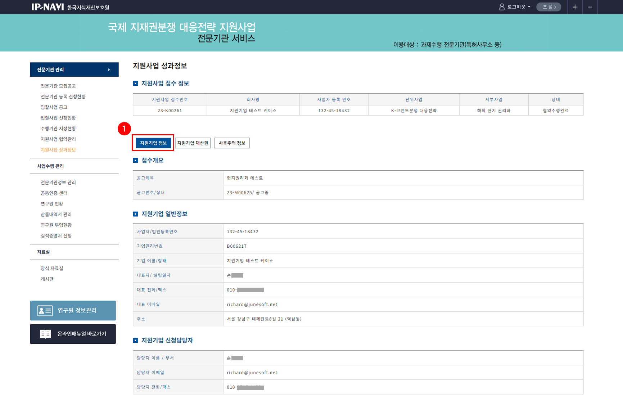Click the online manual book icon
The image size is (623, 405).
(x=45, y=334)
